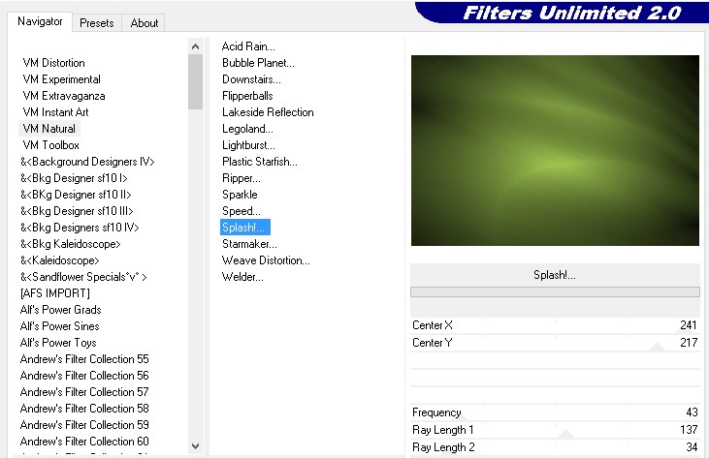This screenshot has height=458, width=709.
Task: Select the Navigator tab
Action: click(41, 21)
